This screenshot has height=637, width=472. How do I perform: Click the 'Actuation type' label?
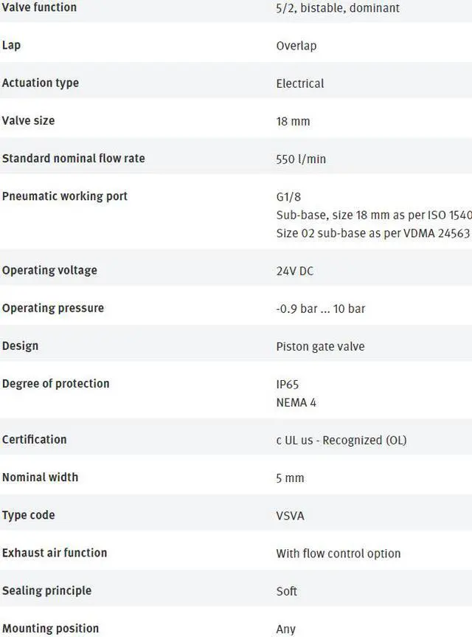click(41, 83)
